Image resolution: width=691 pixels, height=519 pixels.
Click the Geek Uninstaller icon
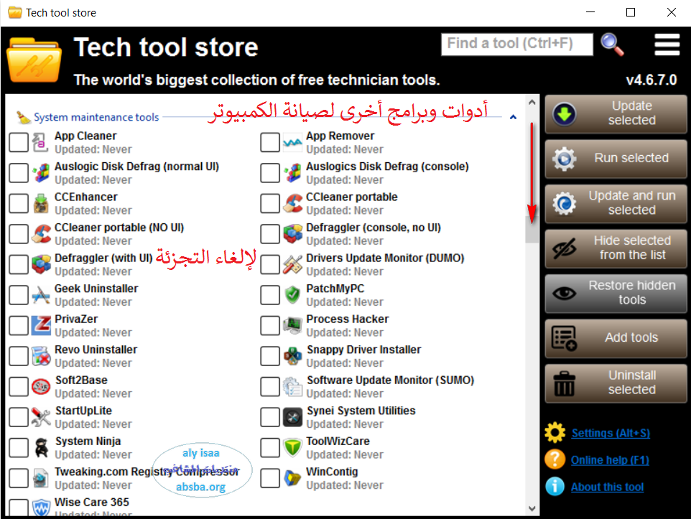(x=41, y=295)
